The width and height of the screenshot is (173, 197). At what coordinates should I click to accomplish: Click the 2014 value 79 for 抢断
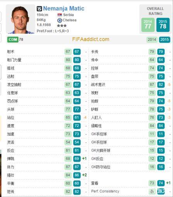click(x=152, y=101)
